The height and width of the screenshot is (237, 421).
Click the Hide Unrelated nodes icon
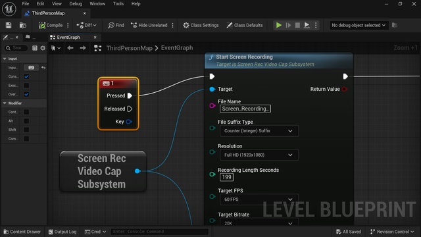[x=134, y=25]
